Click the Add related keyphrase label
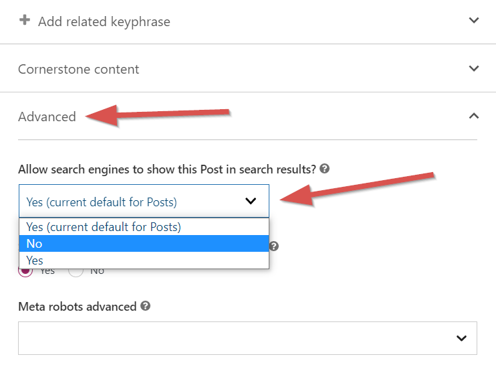Viewport: 496px width, 371px height. point(104,21)
